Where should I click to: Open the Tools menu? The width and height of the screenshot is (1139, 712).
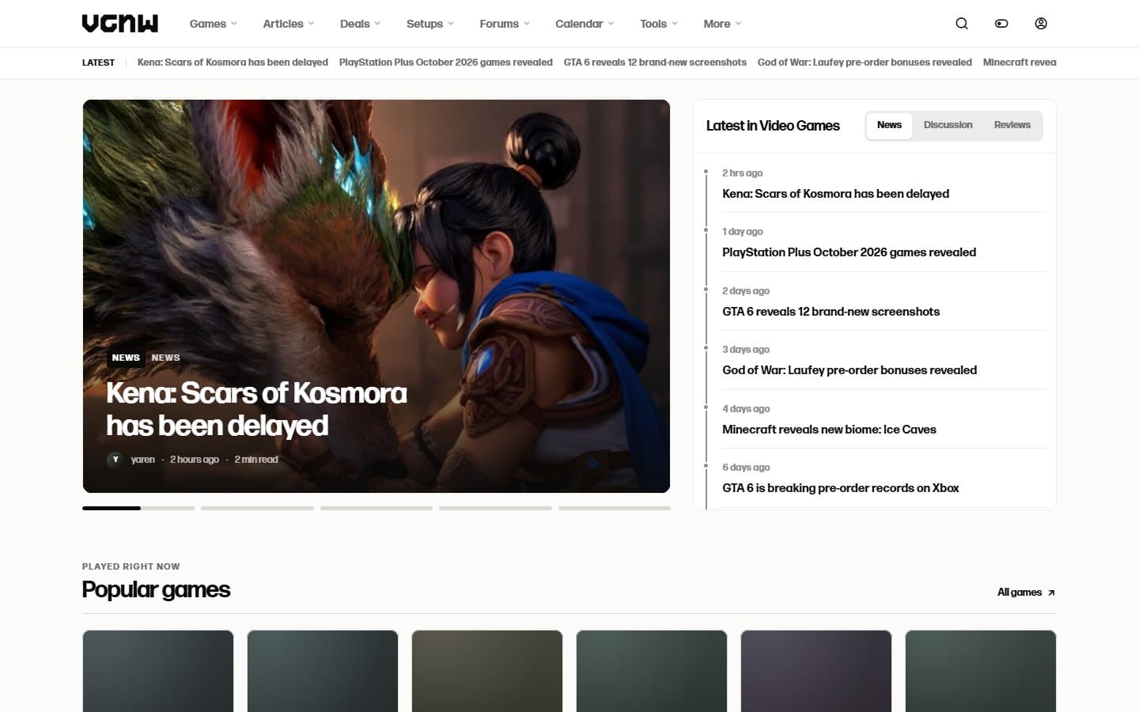tap(658, 24)
